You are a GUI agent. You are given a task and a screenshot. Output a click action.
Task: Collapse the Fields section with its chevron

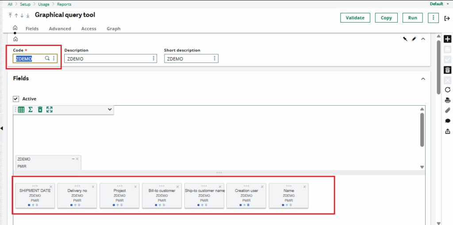coord(422,79)
